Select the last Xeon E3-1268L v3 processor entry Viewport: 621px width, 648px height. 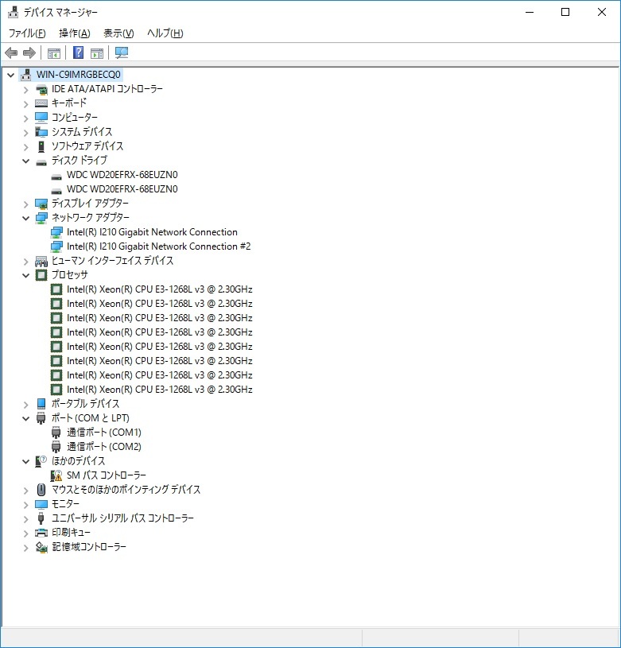point(160,390)
